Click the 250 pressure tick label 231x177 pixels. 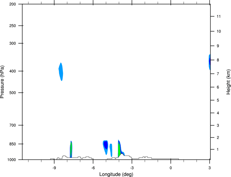pyautogui.click(x=13, y=26)
